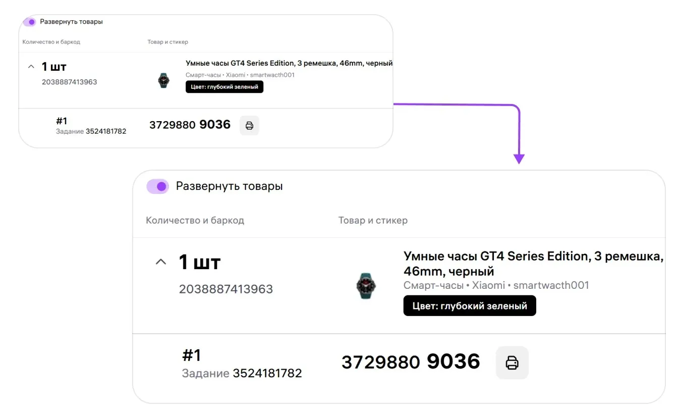Viewport: 678px width, 413px height.
Task: Open the smartwatch thumbnail in the smaller top card
Action: click(163, 80)
